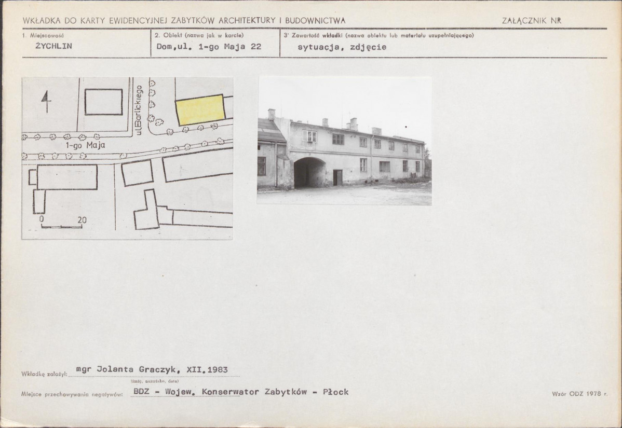This screenshot has height=428, width=622.
Task: Click the card header title text
Action: (x=184, y=21)
